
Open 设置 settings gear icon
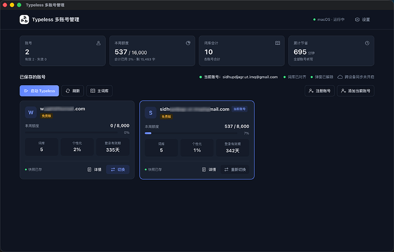(x=357, y=19)
